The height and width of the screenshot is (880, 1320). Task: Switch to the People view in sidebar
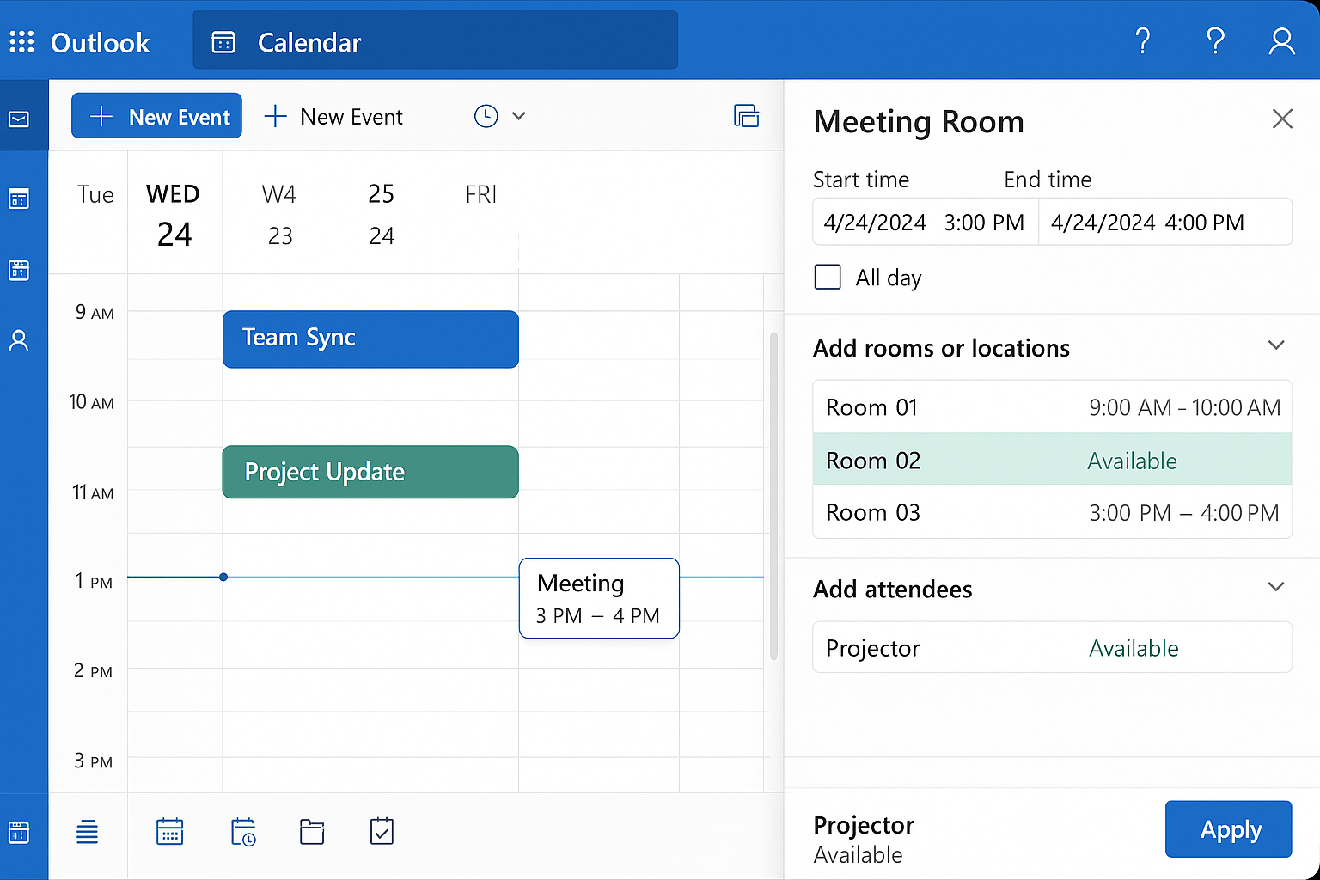(x=19, y=339)
